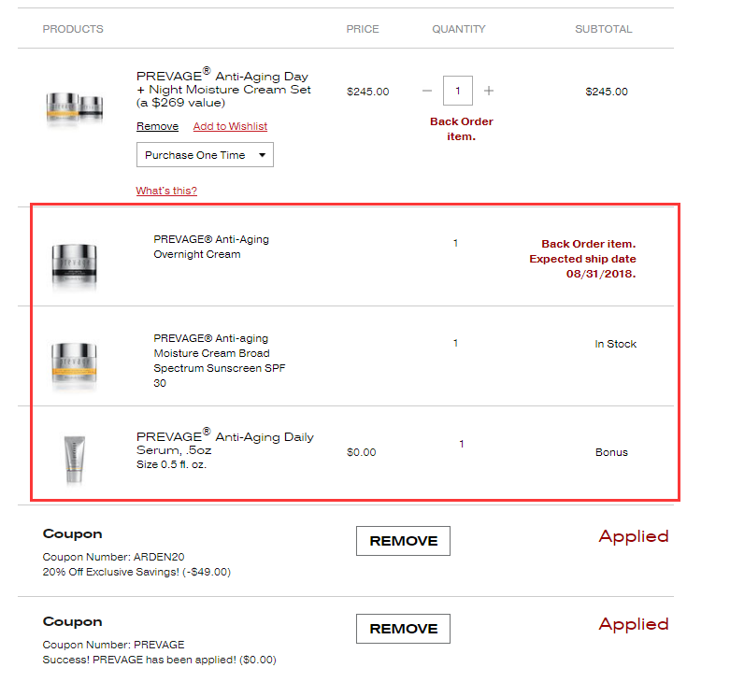The image size is (730, 682).
Task: Click the Quantity column header
Action: click(x=458, y=29)
